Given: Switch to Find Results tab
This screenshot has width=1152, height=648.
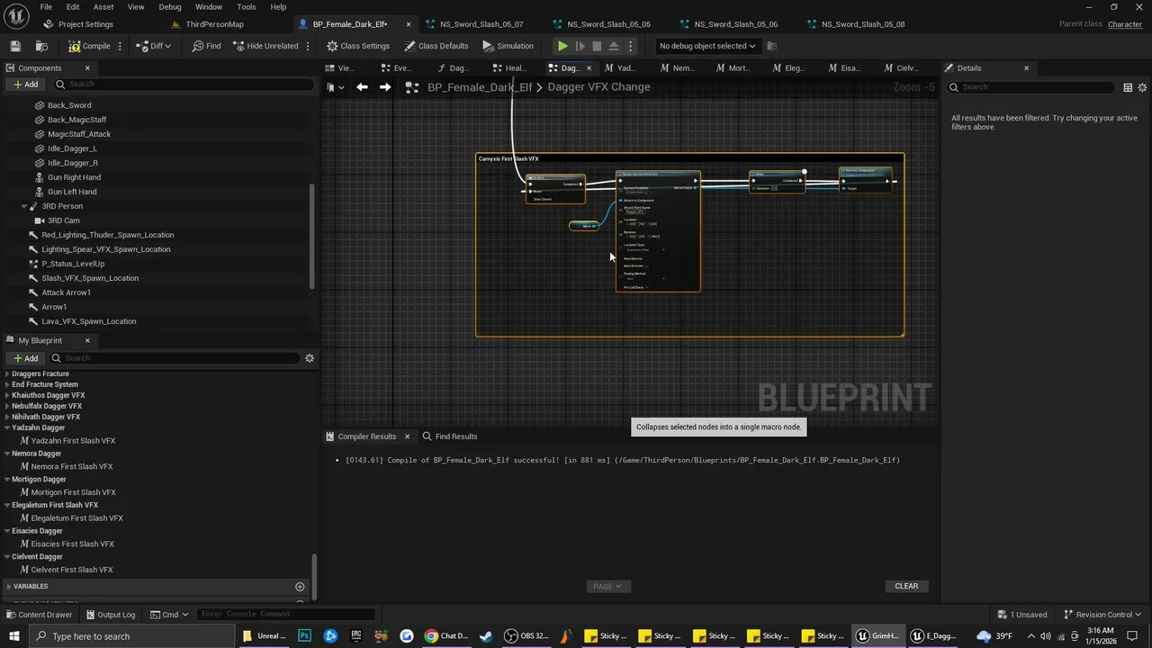Looking at the screenshot, I should (450, 436).
